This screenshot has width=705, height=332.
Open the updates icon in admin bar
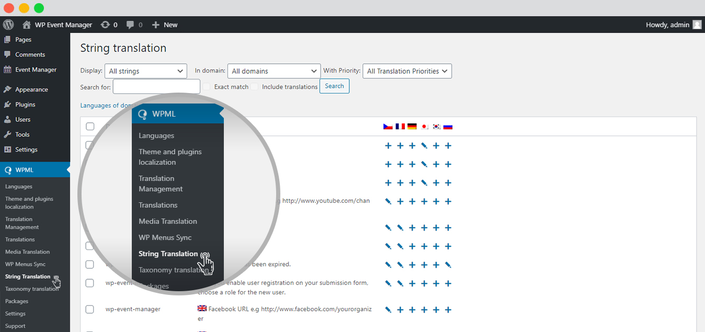coord(105,25)
